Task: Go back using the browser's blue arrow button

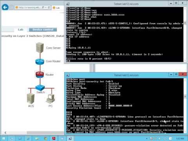Action: 5,7
